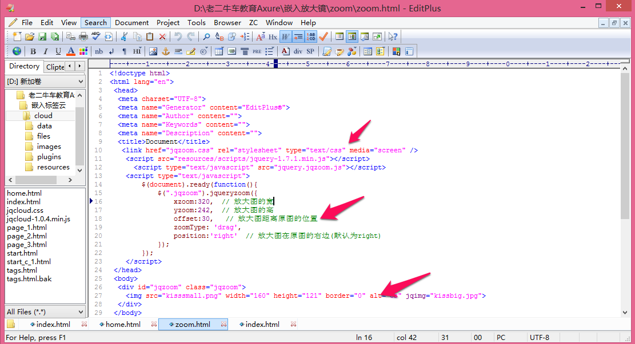The image size is (635, 344).
Task: Select the images folder
Action: 49,147
